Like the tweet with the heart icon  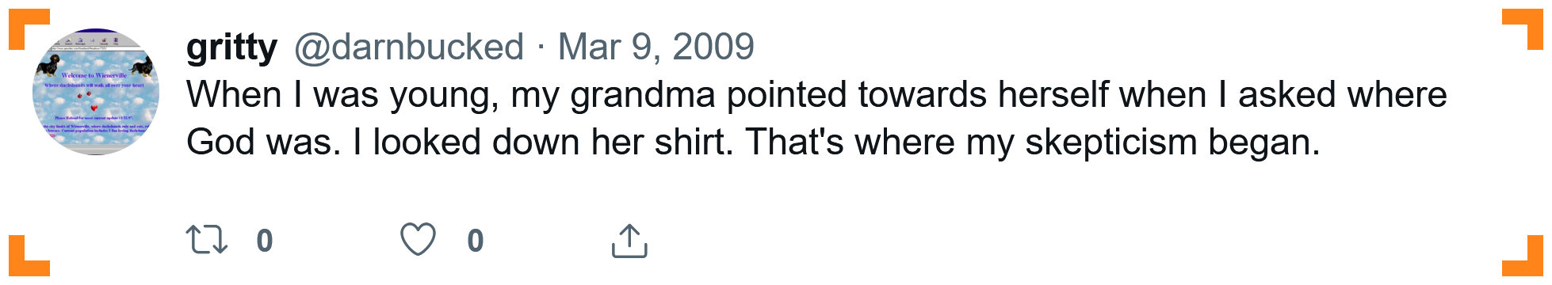pos(418,240)
